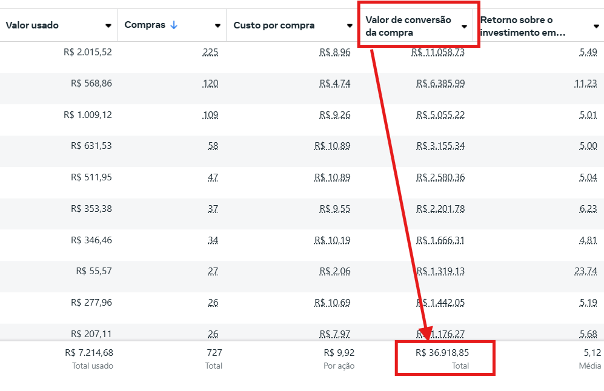This screenshot has height=391, width=604.
Task: Click the R$ 11.058,73 conversion value
Action: pyautogui.click(x=438, y=52)
